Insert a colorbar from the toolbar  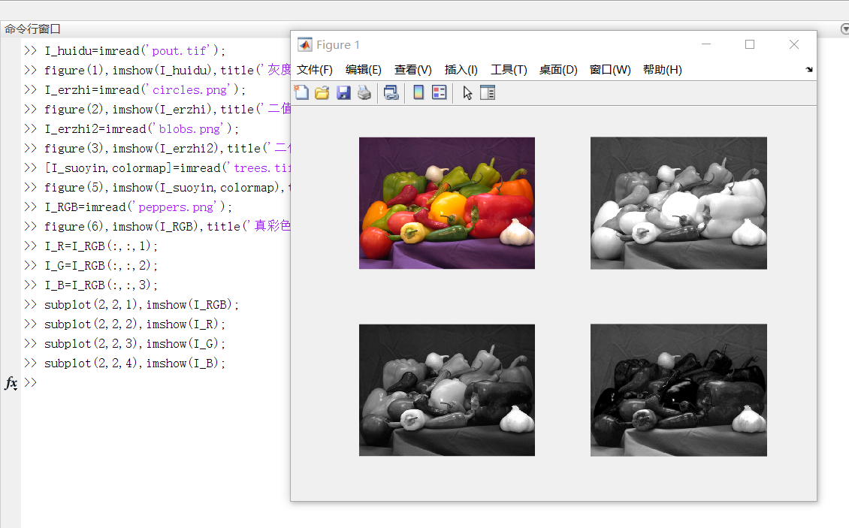pyautogui.click(x=418, y=92)
